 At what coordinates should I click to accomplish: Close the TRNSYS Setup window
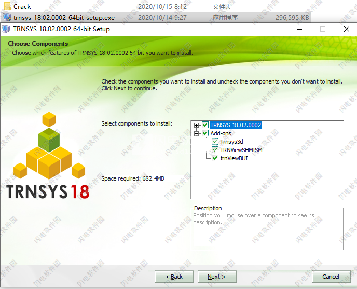tap(347, 29)
